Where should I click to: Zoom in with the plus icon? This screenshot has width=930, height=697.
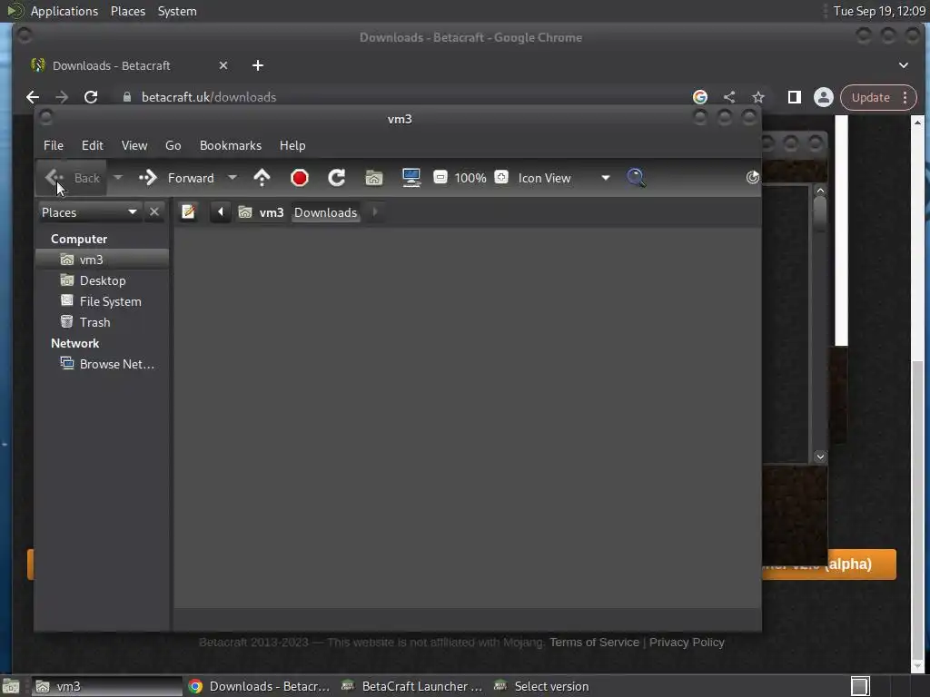501,177
